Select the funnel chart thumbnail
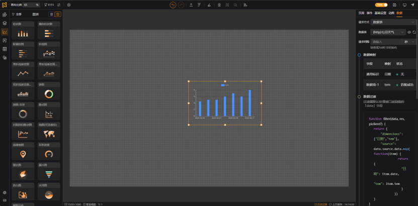418x206 pixels. (x=49, y=171)
